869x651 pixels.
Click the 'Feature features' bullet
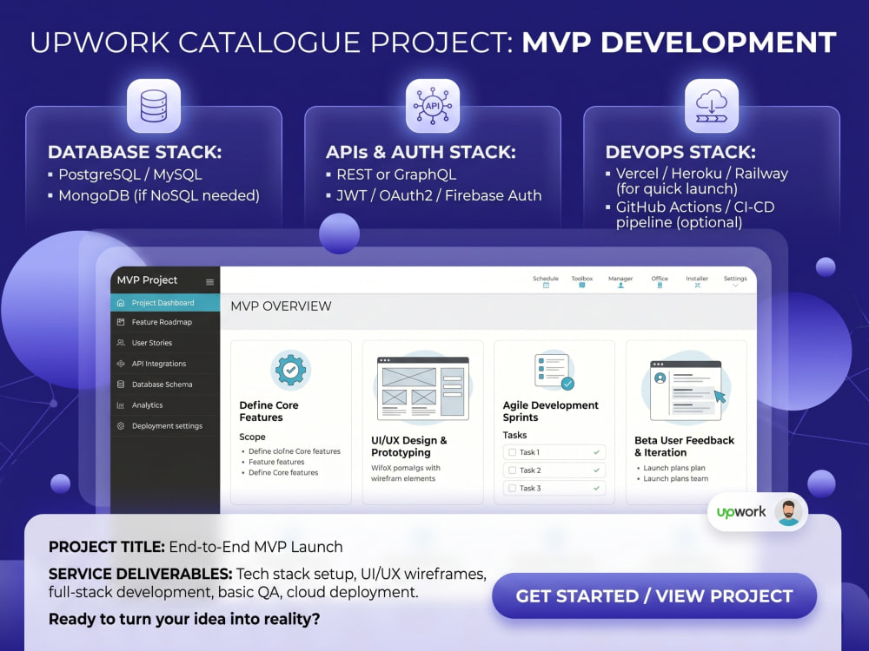(x=276, y=462)
